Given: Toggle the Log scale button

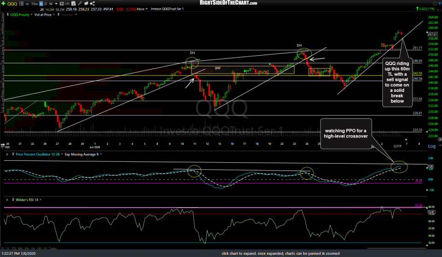Looking at the screenshot, I should 431,146.
